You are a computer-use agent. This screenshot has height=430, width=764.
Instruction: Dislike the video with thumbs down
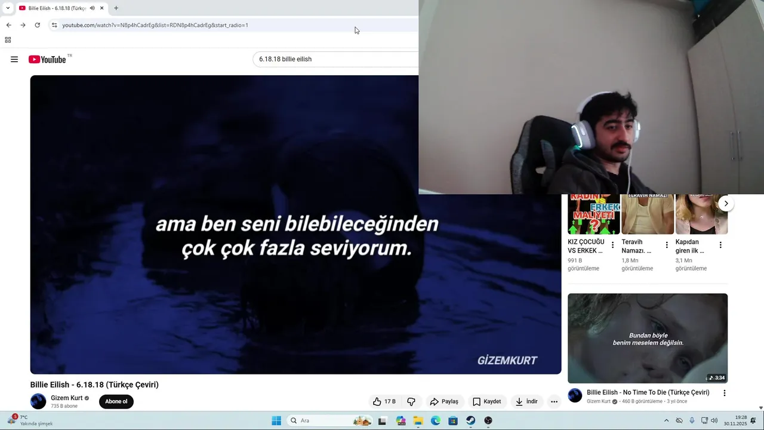(x=411, y=401)
